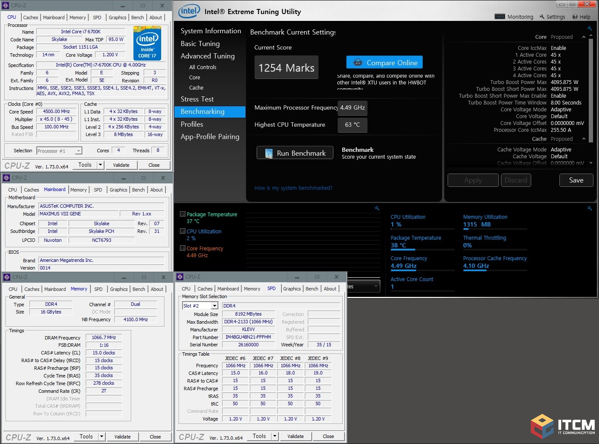The height and width of the screenshot is (444, 599).
Task: Click the Discard button in XTU
Action: [516, 180]
